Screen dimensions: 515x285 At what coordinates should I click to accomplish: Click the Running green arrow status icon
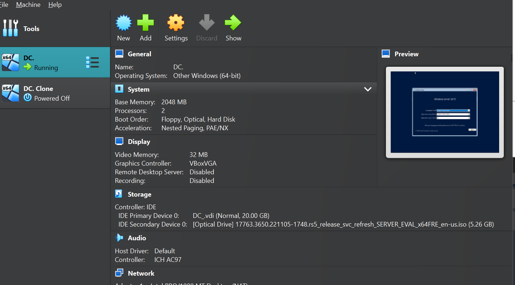(x=27, y=67)
